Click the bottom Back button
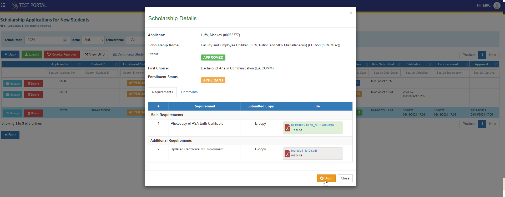The height and width of the screenshot is (197, 505). coord(10,135)
